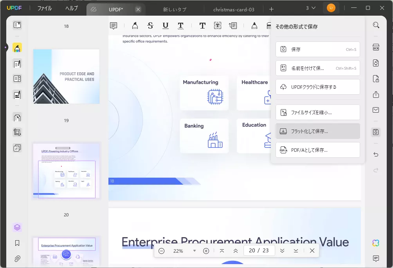Viewport: 393px width, 268px height.
Task: Select page 20 thumbnail Enterprise Procurement
Action: (x=66, y=252)
